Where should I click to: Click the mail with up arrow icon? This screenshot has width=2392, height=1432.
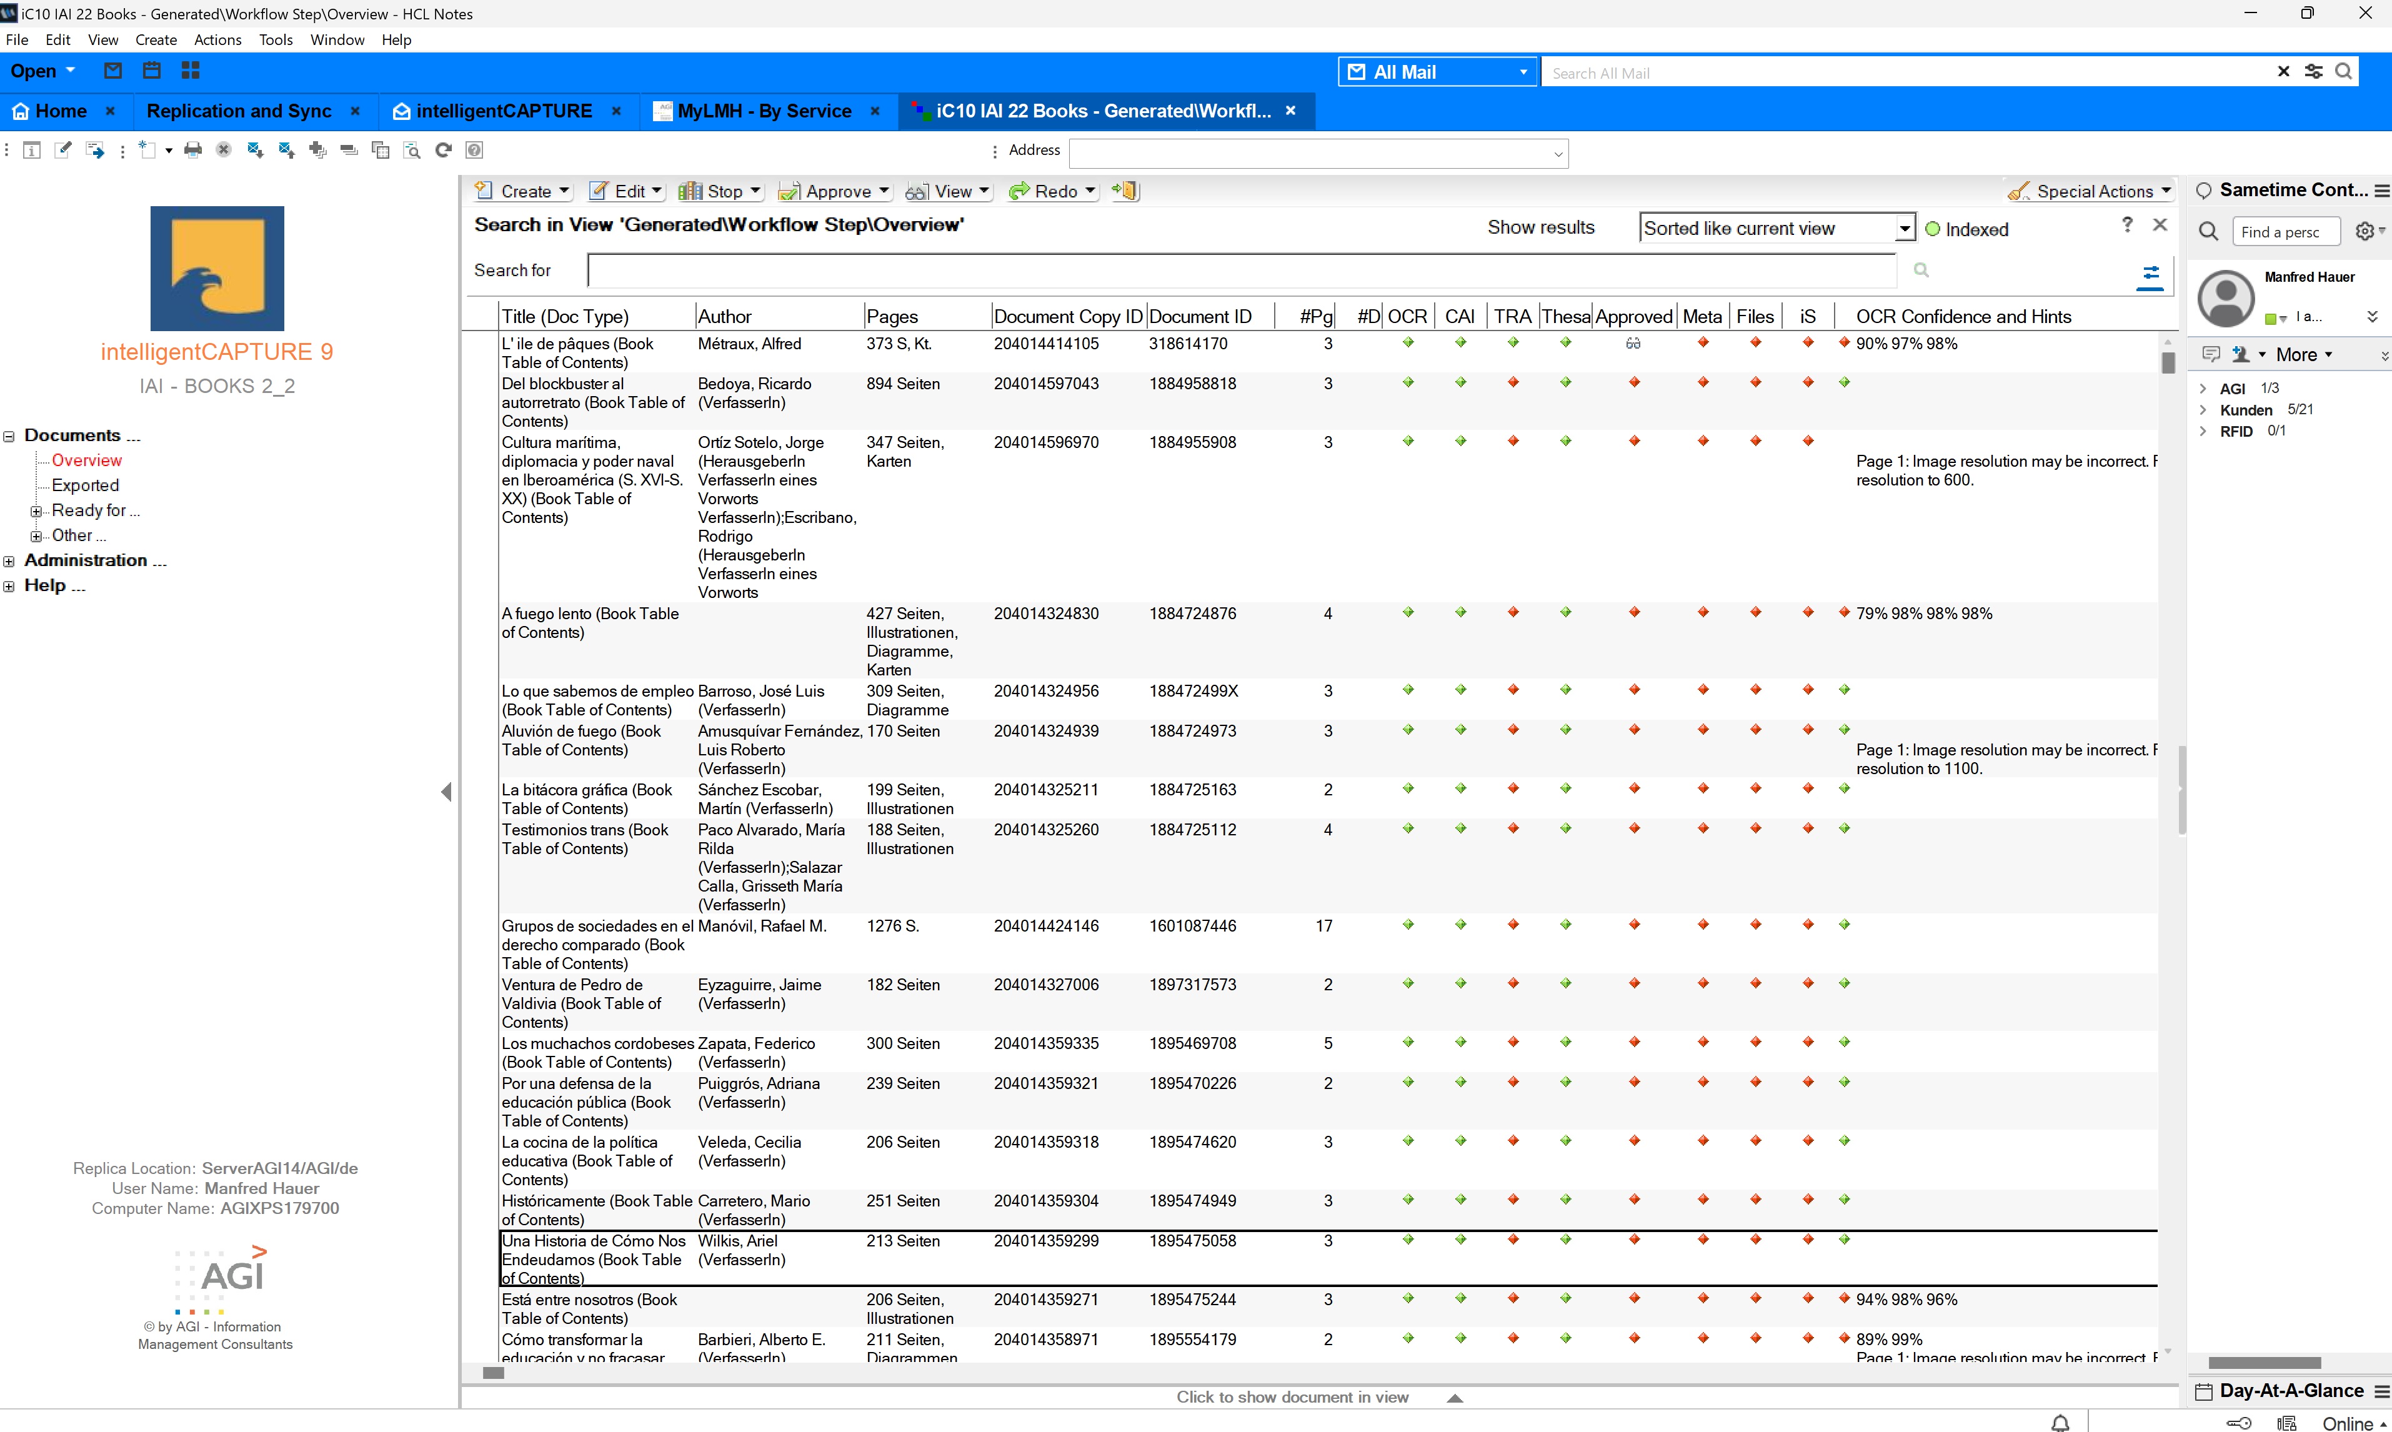click(287, 149)
